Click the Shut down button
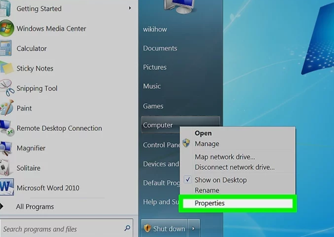334x237 pixels. 164,228
